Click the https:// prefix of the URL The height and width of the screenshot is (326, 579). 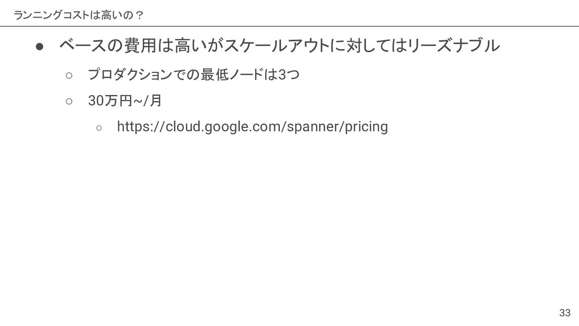click(141, 127)
